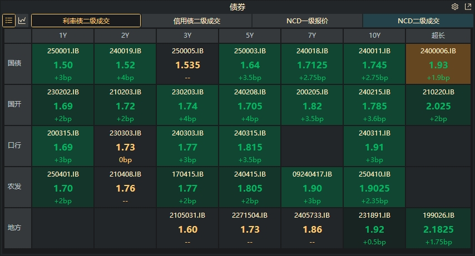Select the 地方 row label

(14, 228)
